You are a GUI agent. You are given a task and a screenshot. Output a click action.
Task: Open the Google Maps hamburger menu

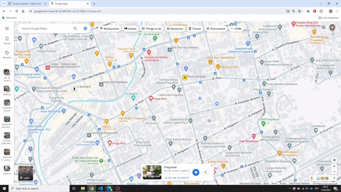click(7, 29)
